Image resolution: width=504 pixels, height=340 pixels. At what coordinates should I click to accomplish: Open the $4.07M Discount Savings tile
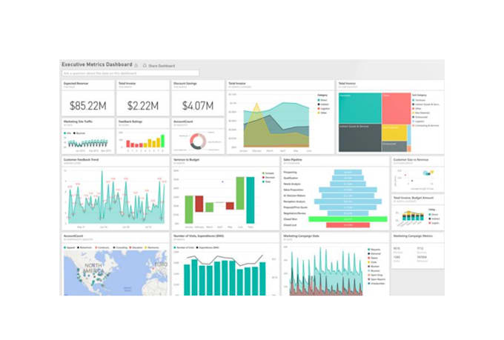point(198,98)
